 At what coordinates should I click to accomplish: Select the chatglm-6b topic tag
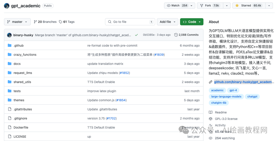(x=218, y=103)
